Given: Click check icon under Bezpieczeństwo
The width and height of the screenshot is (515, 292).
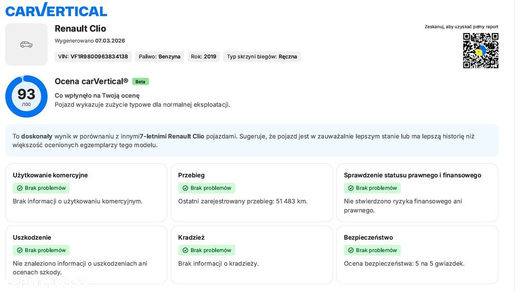Looking at the screenshot, I should [351, 251].
